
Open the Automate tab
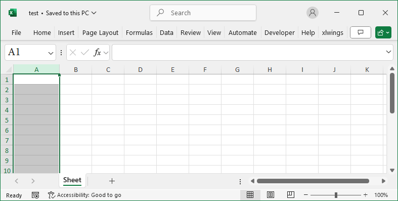pos(242,33)
